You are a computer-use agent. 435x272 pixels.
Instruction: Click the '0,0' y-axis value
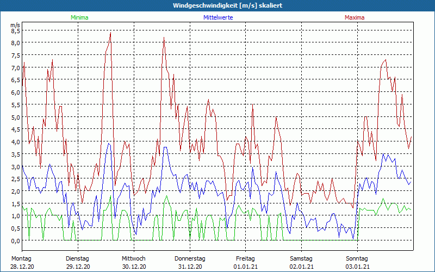tap(16, 240)
